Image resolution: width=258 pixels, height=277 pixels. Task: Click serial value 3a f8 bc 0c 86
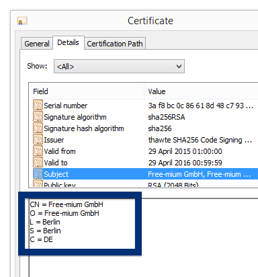[201, 106]
